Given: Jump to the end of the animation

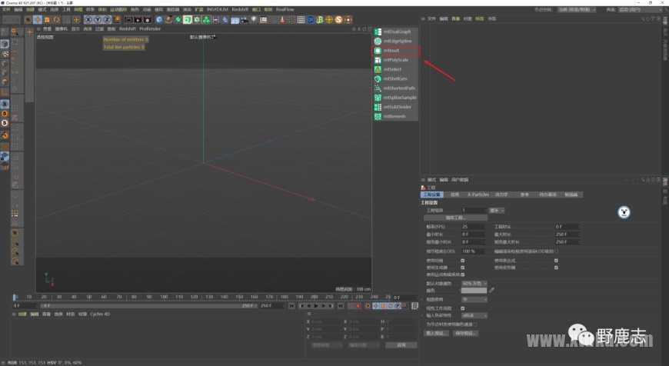Looking at the screenshot, I should [x=341, y=306].
